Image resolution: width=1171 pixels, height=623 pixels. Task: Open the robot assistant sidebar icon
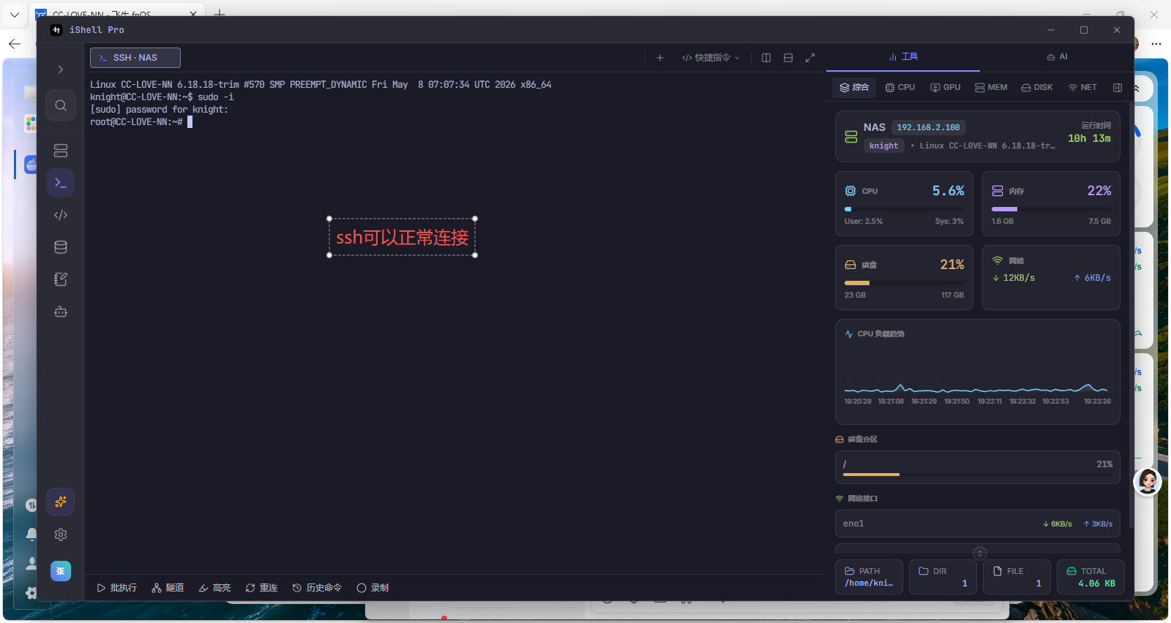[x=61, y=311]
